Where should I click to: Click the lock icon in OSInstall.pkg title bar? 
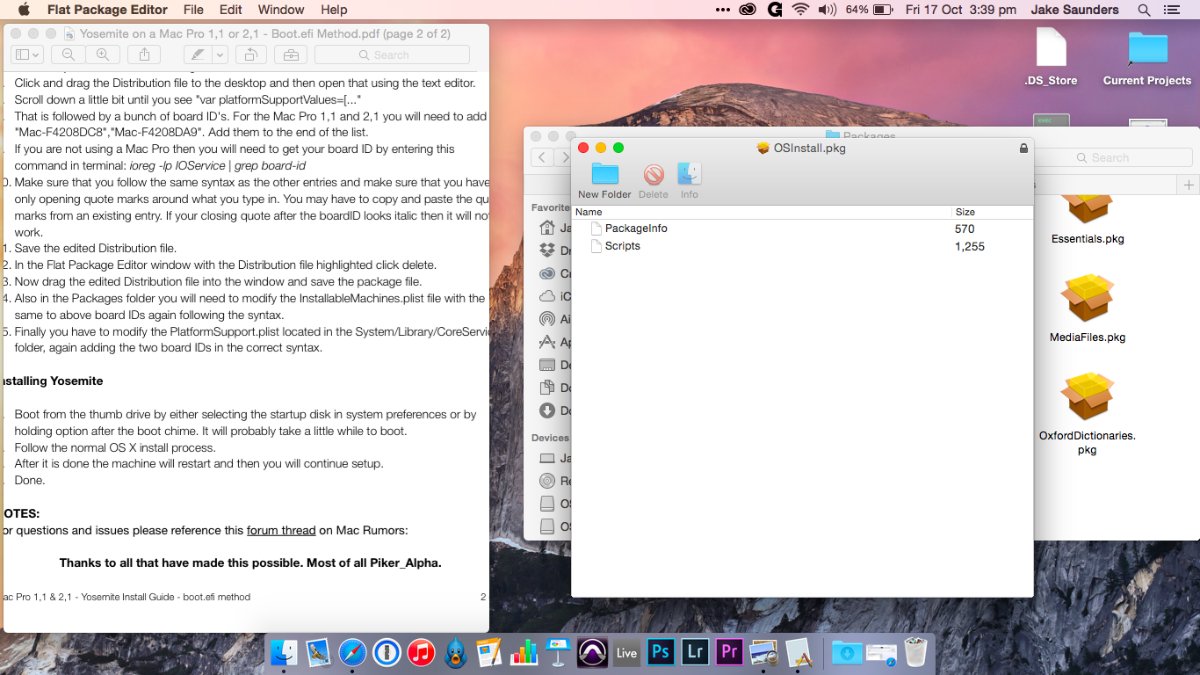tap(1023, 149)
